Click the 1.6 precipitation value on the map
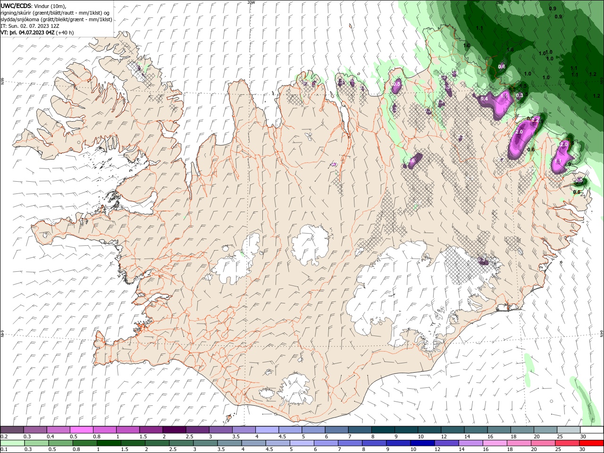Screen dimensions: 604x453 [x=510, y=50]
